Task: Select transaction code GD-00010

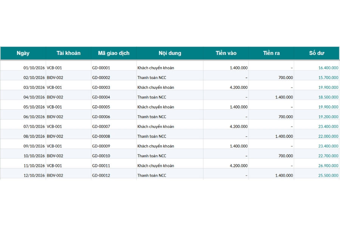Action: 101,156
